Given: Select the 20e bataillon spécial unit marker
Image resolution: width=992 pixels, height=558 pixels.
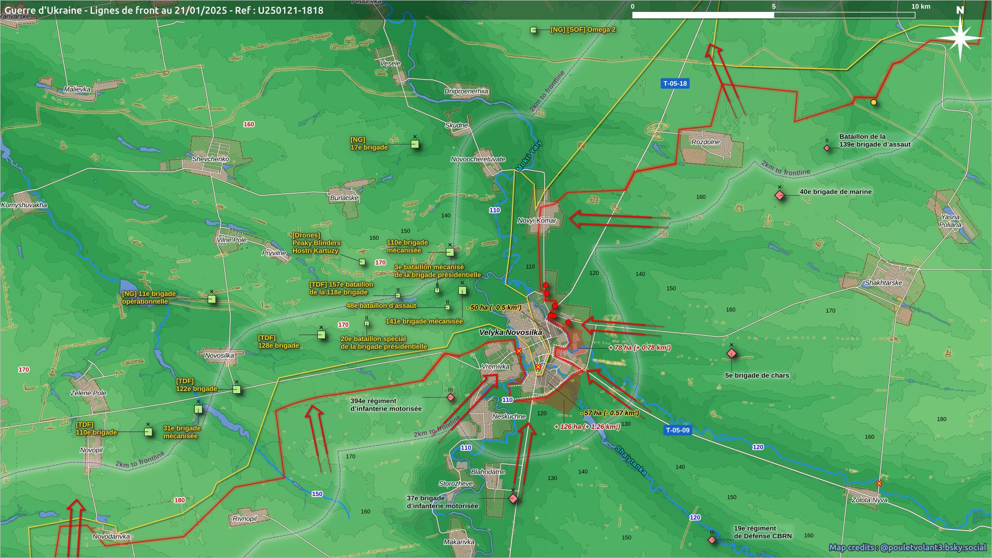Looking at the screenshot, I should point(367,324).
